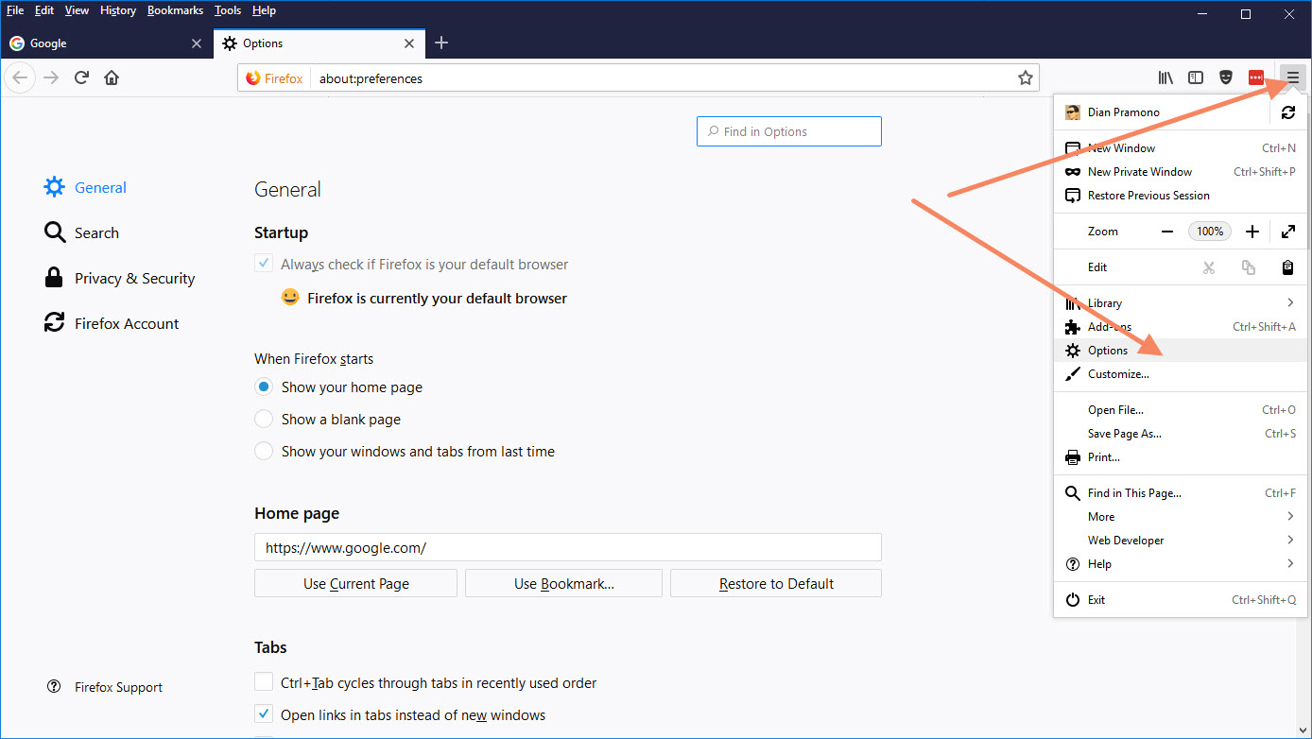The image size is (1312, 739).
Task: Select Show your windows and tabs from last time
Action: pos(264,452)
